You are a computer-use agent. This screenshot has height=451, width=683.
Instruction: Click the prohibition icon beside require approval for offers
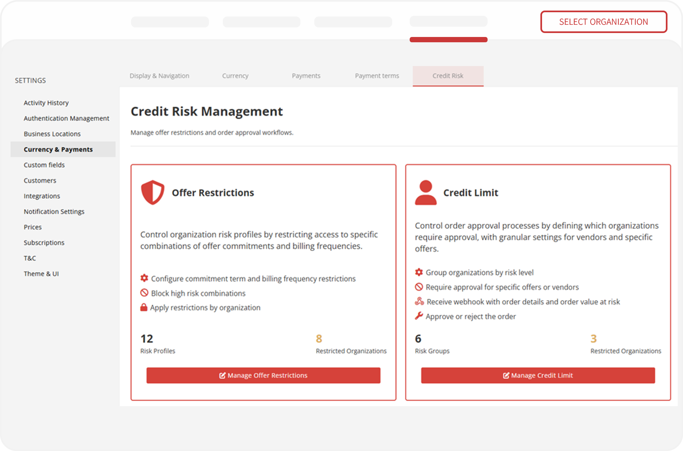click(x=419, y=287)
